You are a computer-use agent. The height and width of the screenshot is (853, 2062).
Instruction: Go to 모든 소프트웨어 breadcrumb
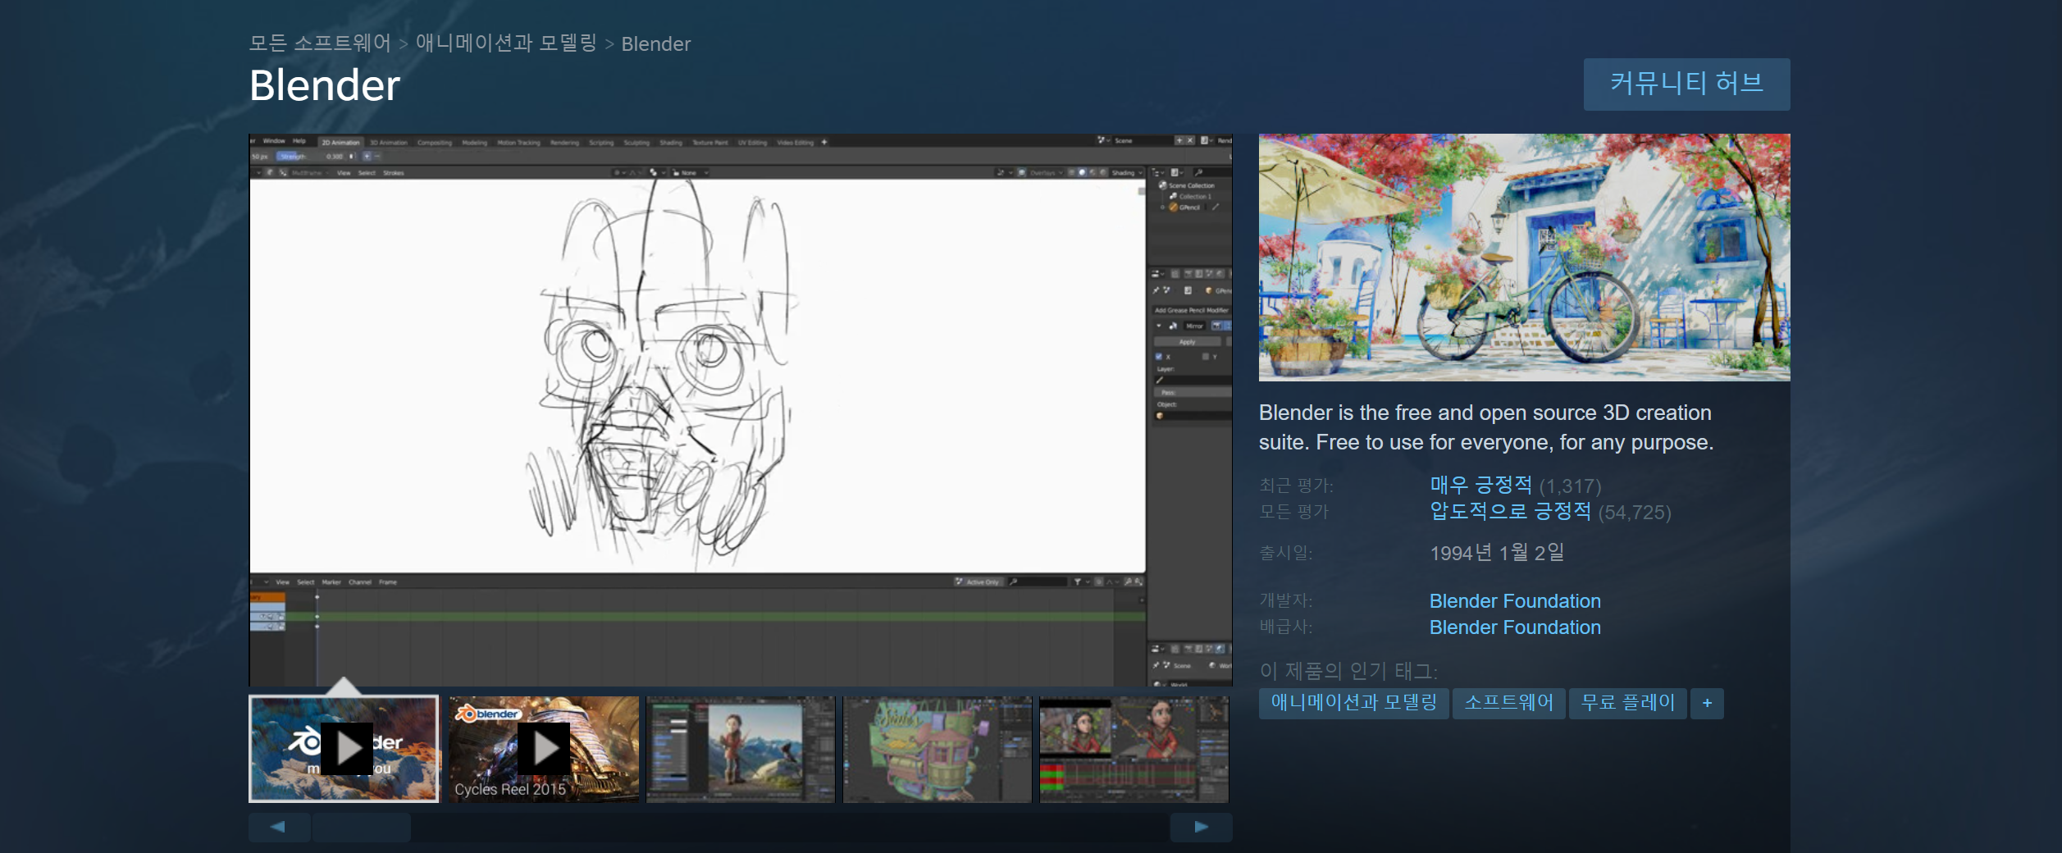tap(320, 43)
